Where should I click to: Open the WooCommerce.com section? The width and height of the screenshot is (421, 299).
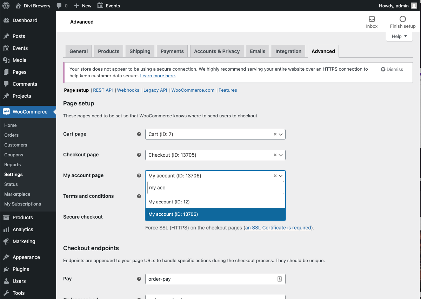[193, 90]
